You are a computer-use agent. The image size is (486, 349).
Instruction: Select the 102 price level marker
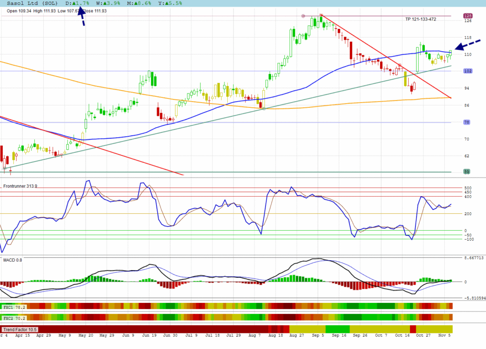pyautogui.click(x=467, y=71)
